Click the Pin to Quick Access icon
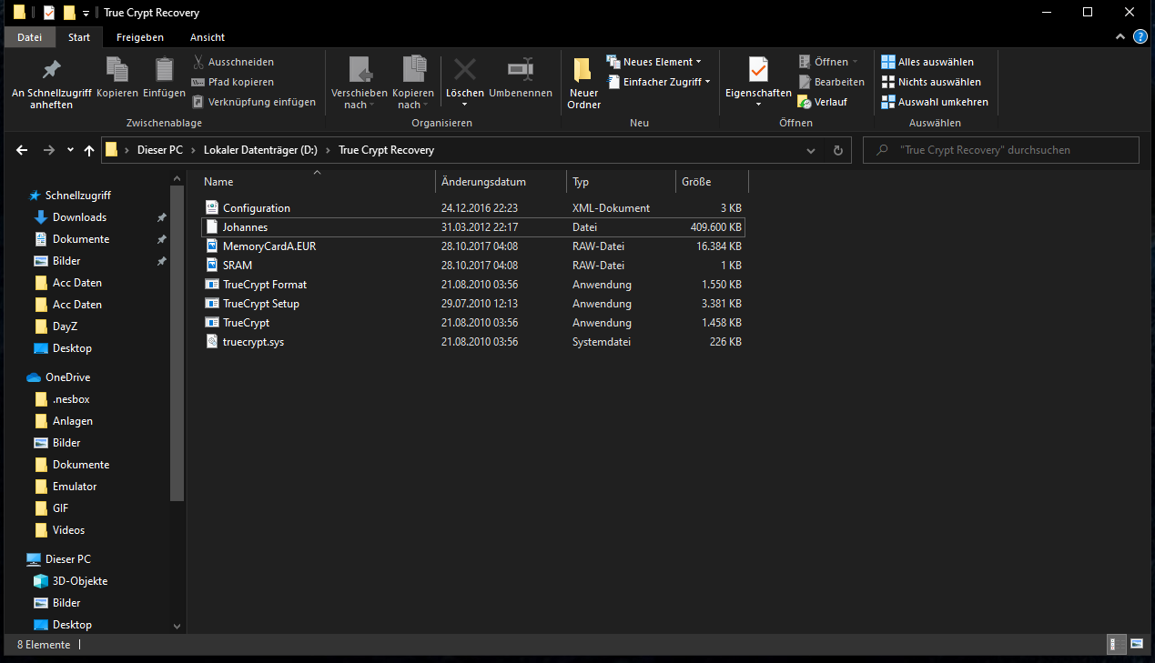Image resolution: width=1155 pixels, height=663 pixels. tap(51, 70)
